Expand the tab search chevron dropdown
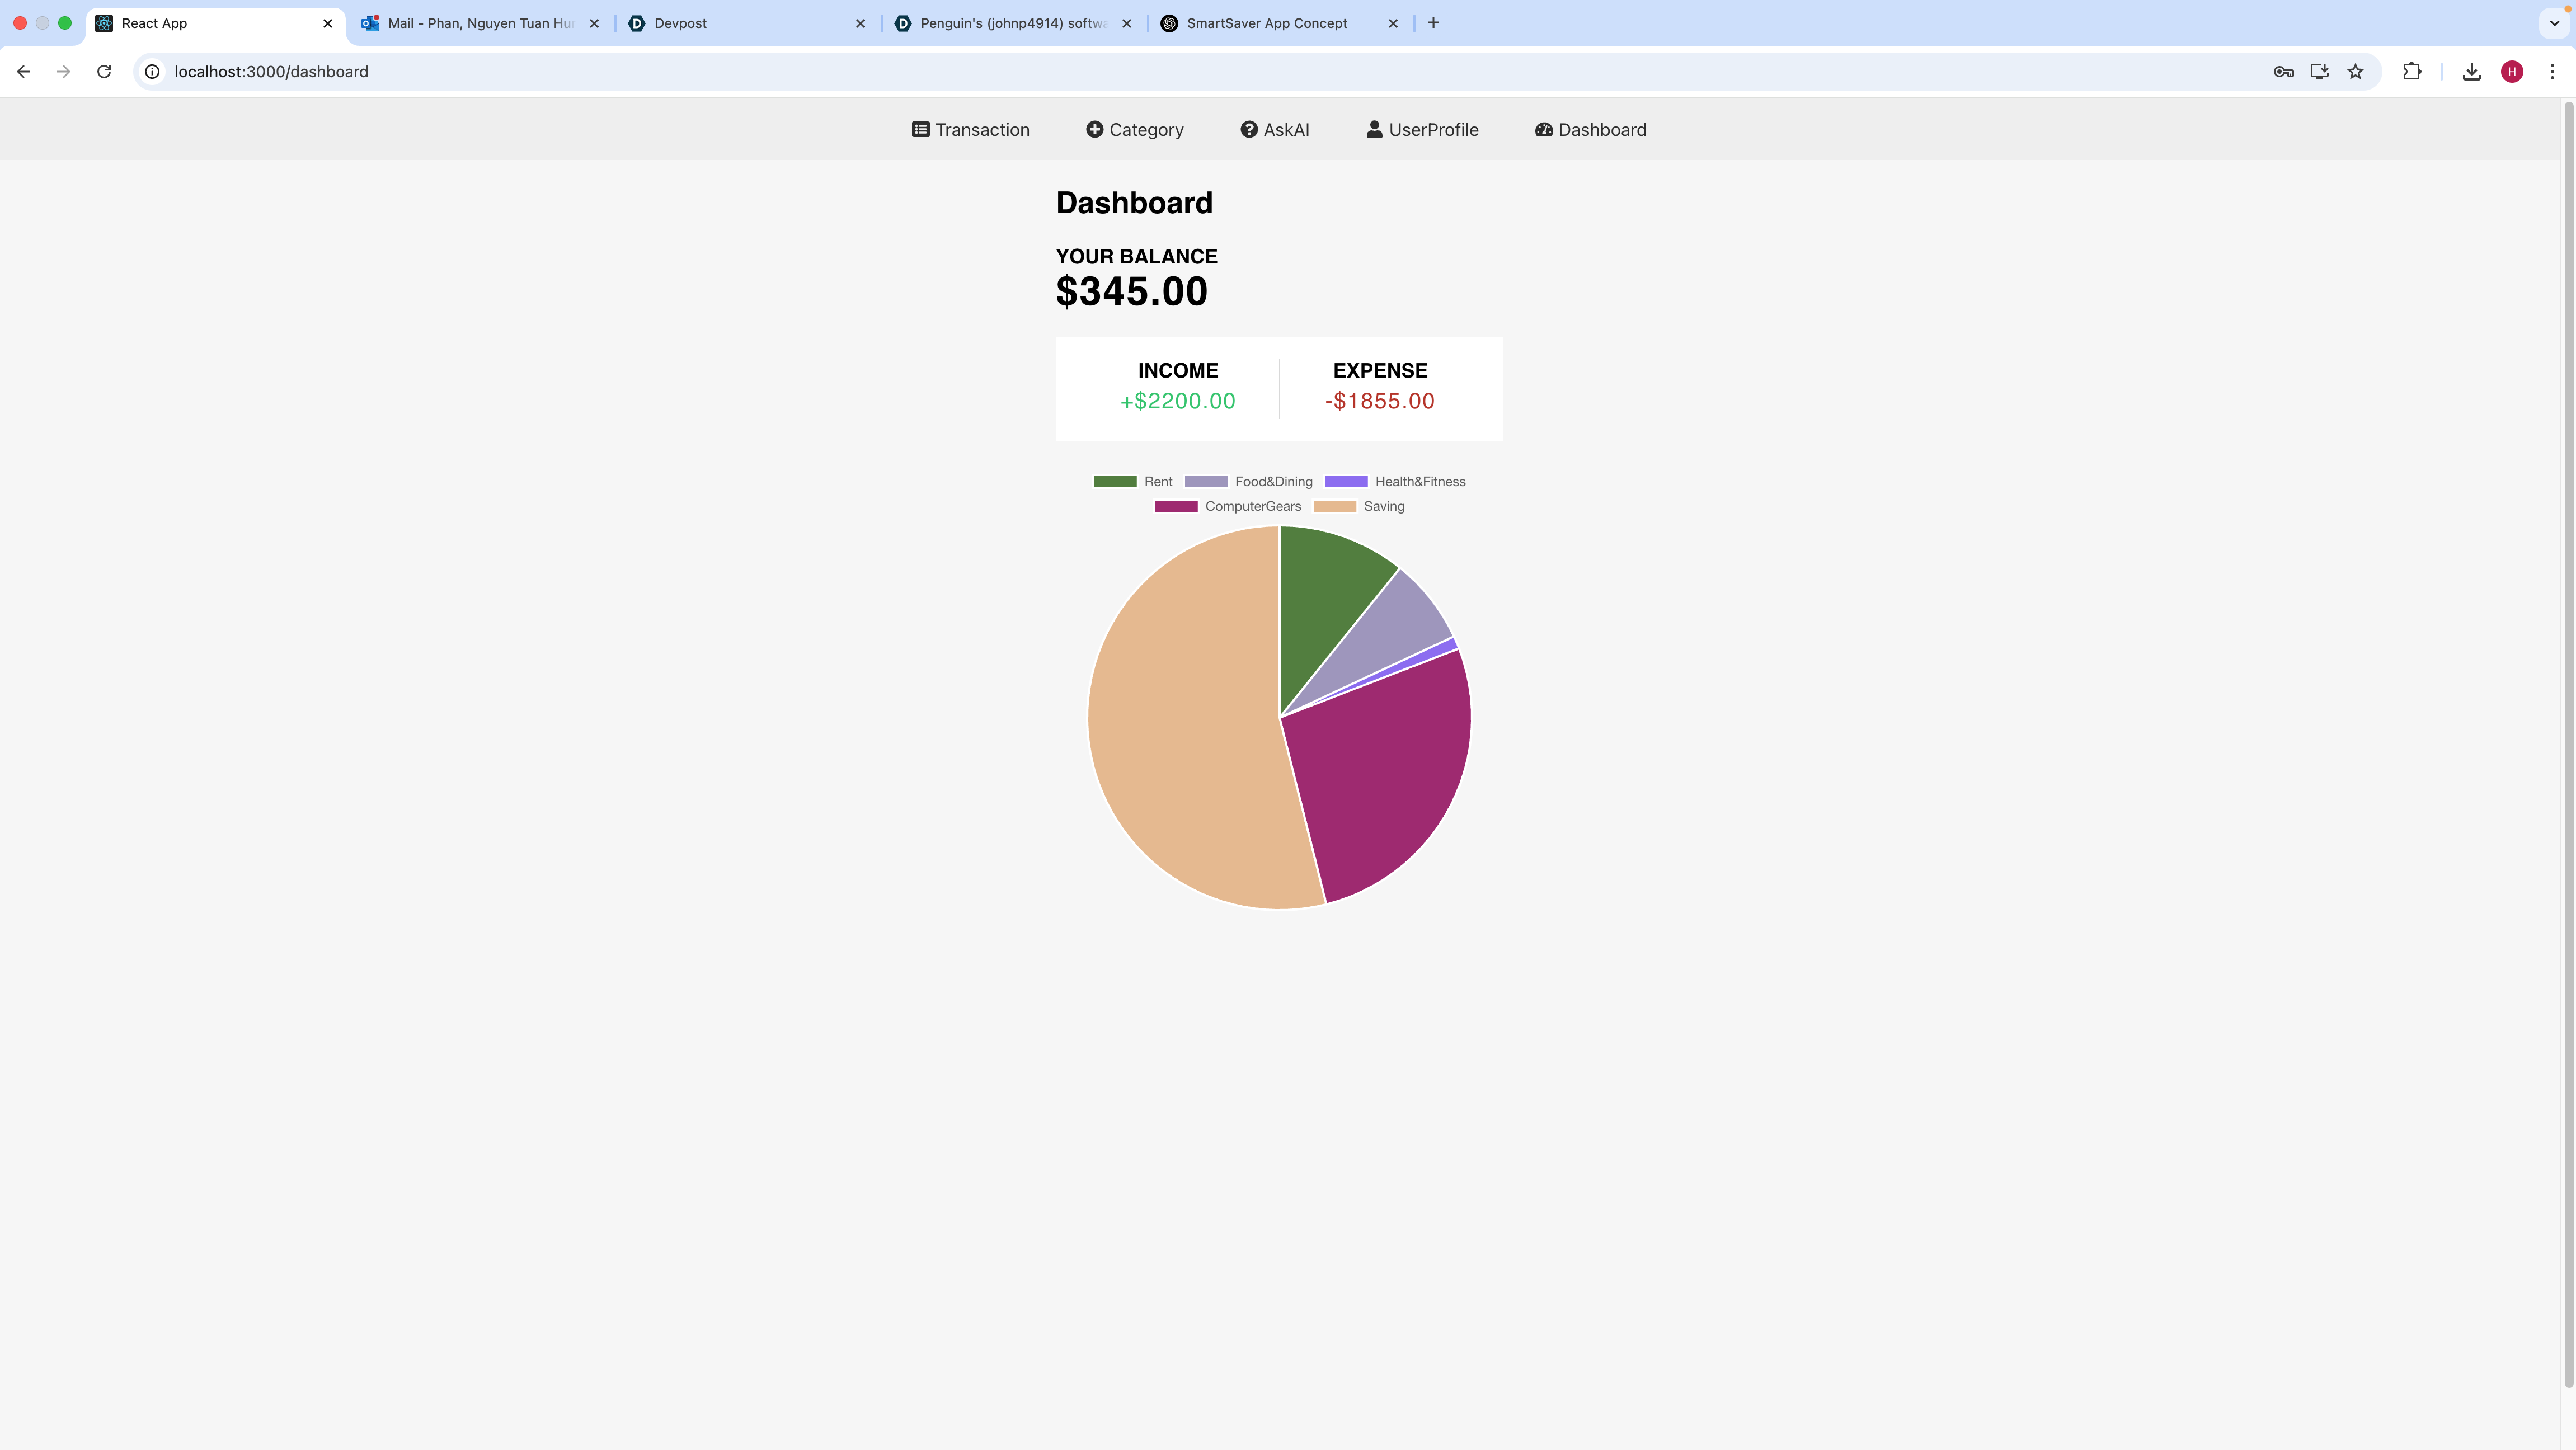 pos(2554,23)
